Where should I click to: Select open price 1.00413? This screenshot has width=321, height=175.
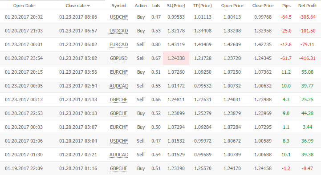point(232,17)
